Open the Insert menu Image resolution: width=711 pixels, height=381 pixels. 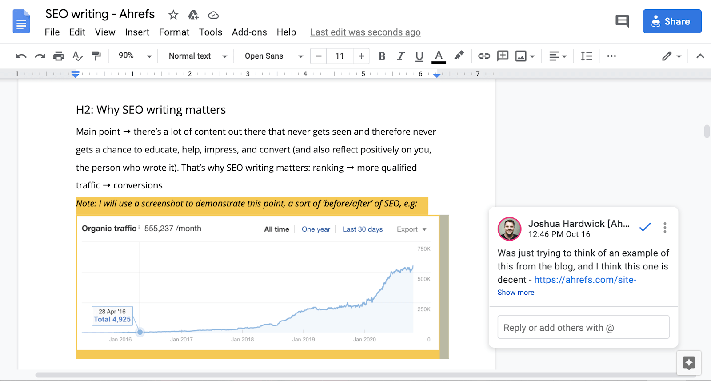pyautogui.click(x=137, y=32)
